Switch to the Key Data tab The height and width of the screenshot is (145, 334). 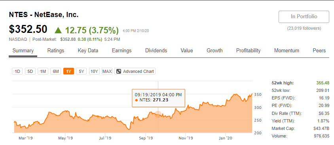point(88,51)
